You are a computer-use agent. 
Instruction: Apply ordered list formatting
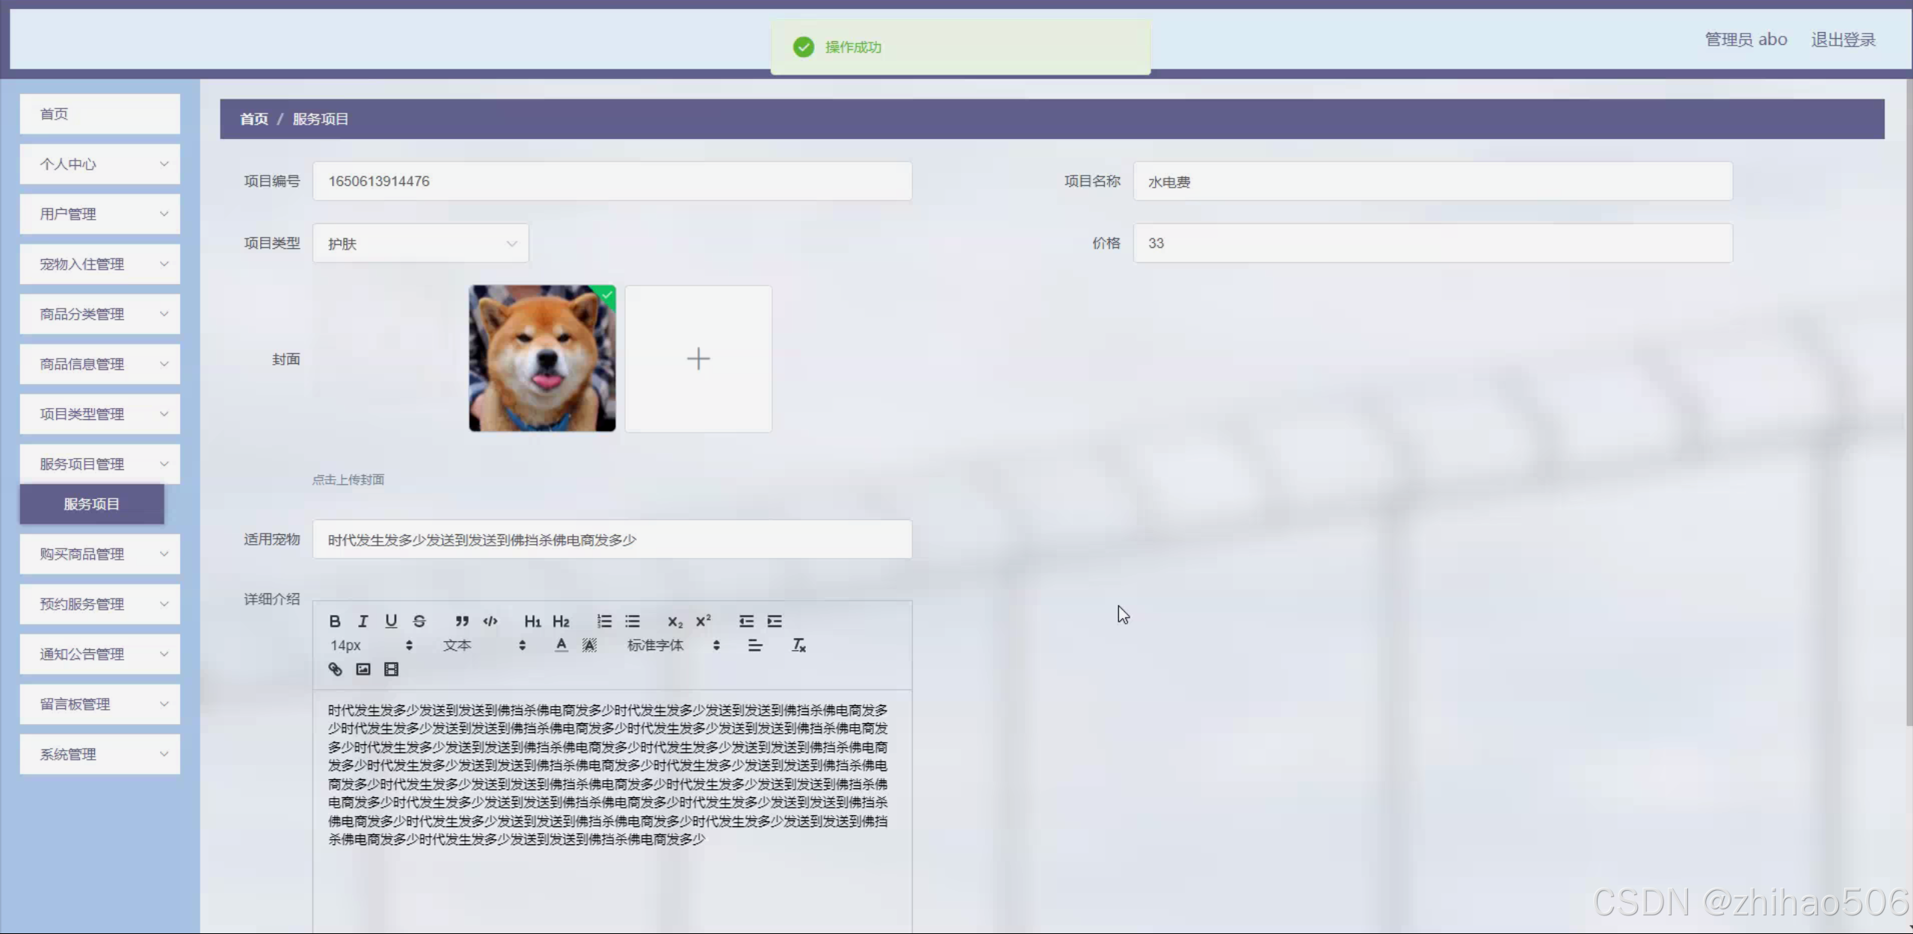click(604, 621)
